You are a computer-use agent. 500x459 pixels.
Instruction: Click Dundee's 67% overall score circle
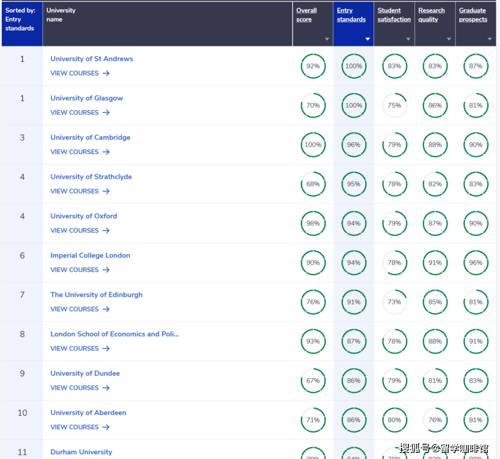(313, 381)
